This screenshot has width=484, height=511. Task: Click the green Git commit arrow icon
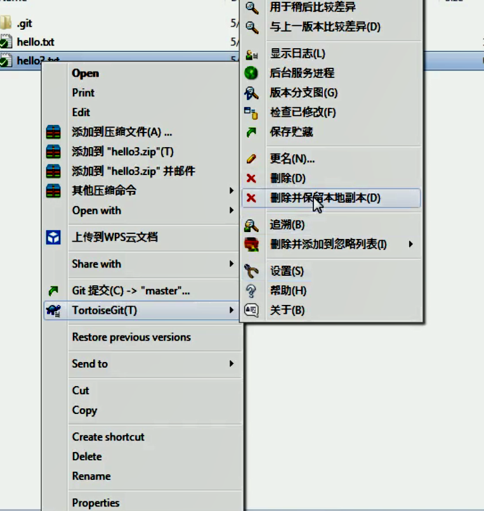click(x=53, y=291)
